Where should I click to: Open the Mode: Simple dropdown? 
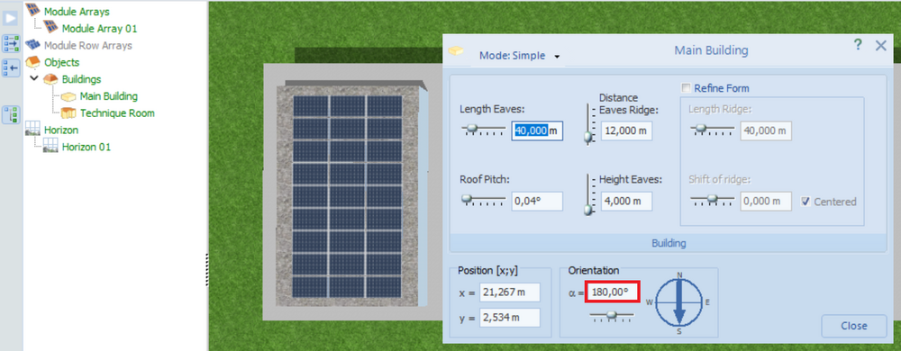pyautogui.click(x=520, y=56)
